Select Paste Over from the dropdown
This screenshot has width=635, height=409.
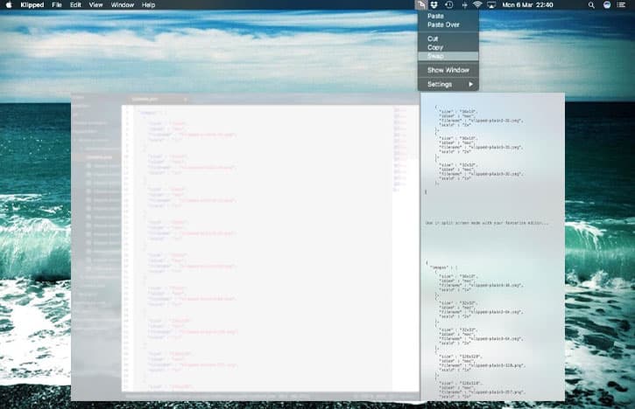443,24
